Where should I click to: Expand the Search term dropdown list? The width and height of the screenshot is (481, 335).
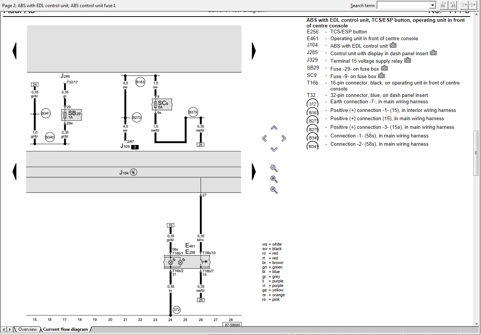tap(433, 5)
